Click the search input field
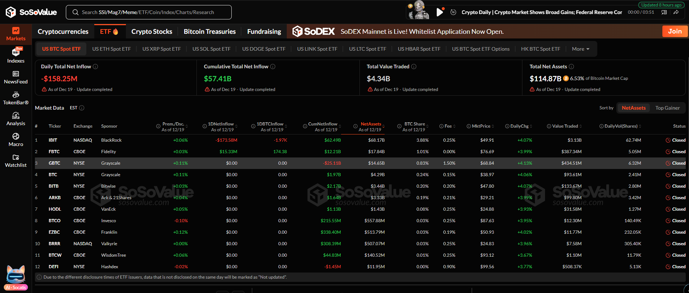The width and height of the screenshot is (689, 293). [149, 12]
